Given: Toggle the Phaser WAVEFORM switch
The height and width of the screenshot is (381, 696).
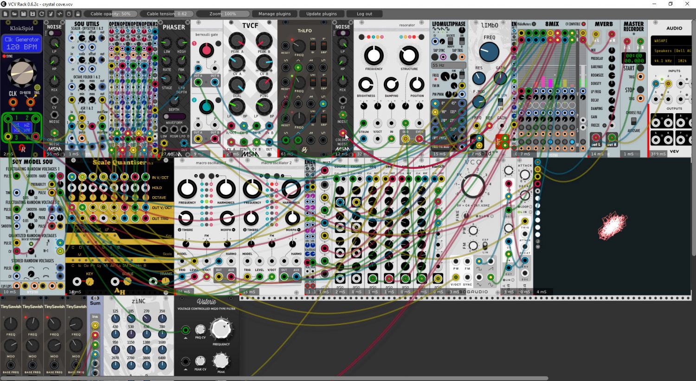Looking at the screenshot, I should [x=174, y=116].
